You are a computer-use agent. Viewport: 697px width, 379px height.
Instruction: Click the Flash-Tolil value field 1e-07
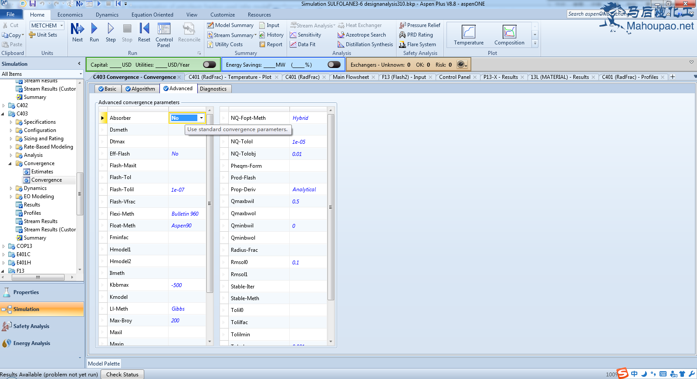pos(187,189)
